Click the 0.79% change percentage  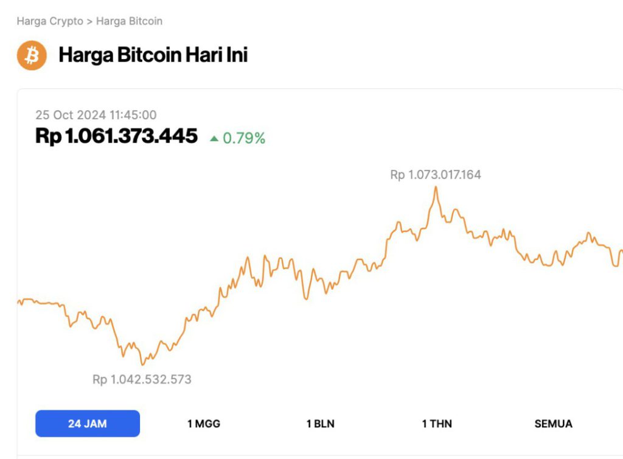pos(244,138)
